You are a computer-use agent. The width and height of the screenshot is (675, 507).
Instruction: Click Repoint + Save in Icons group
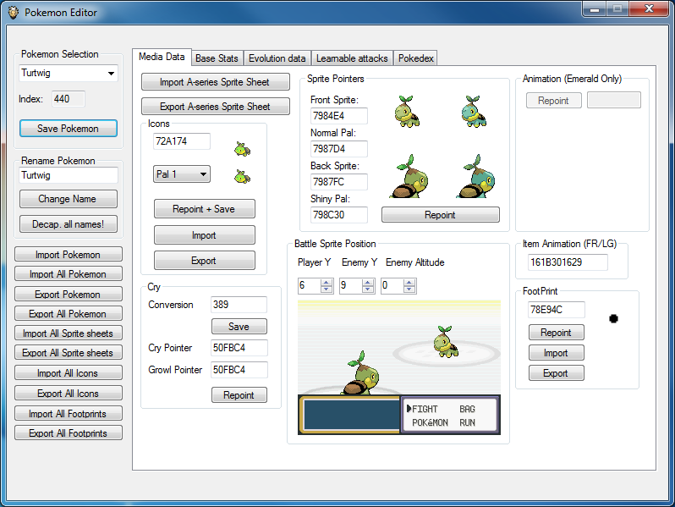[x=204, y=209]
